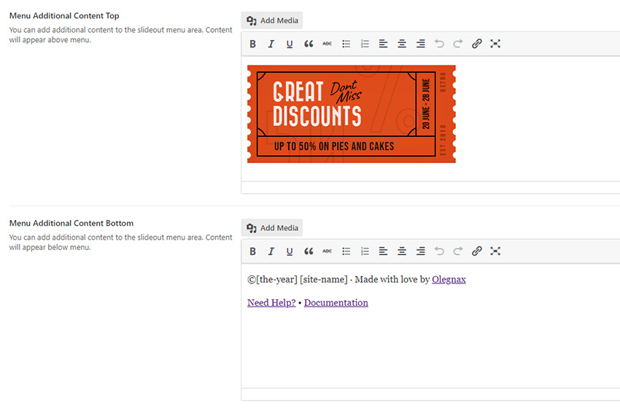
Task: Select the Great Discounts coupon image
Action: tap(352, 114)
